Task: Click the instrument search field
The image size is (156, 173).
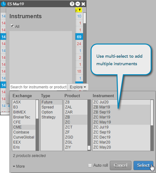Action: tap(38, 87)
